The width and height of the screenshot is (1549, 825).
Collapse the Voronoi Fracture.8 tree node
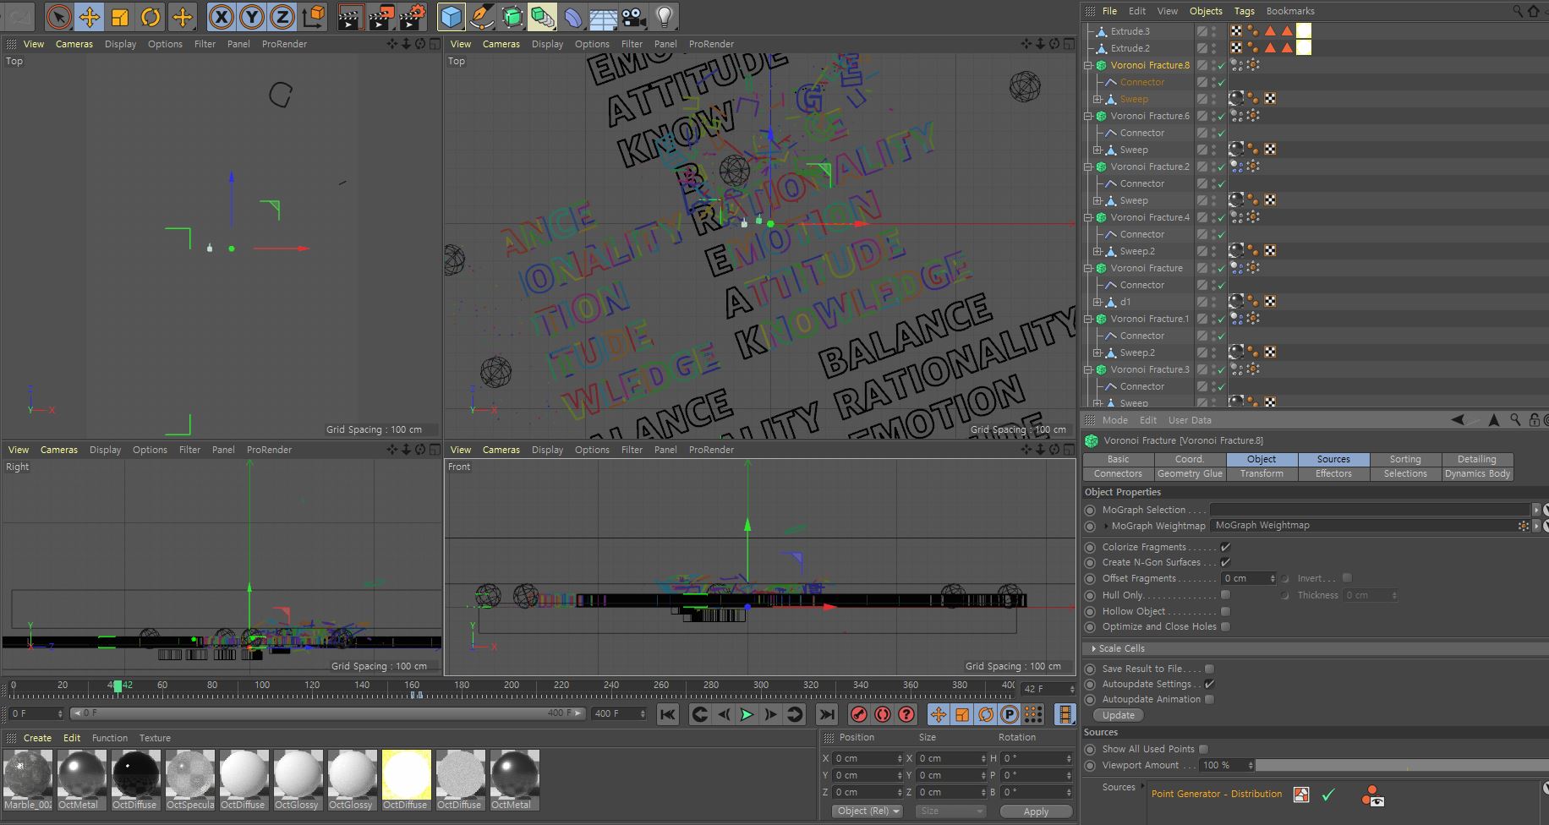[1089, 65]
